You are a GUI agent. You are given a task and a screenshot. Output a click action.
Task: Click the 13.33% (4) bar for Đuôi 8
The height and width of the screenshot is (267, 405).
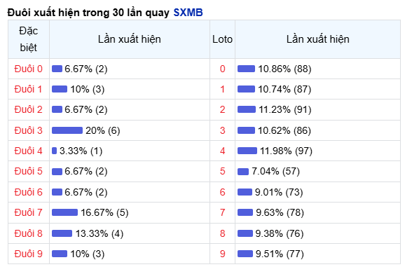tap(62, 233)
